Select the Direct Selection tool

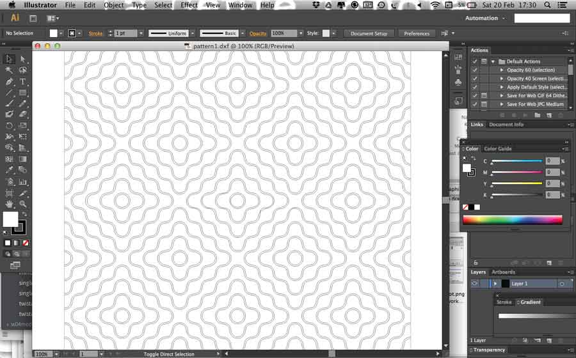coord(23,59)
